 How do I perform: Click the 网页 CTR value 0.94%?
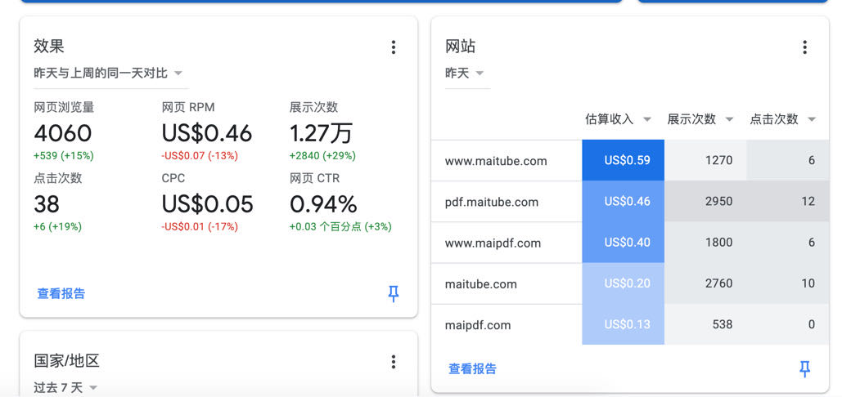[323, 204]
